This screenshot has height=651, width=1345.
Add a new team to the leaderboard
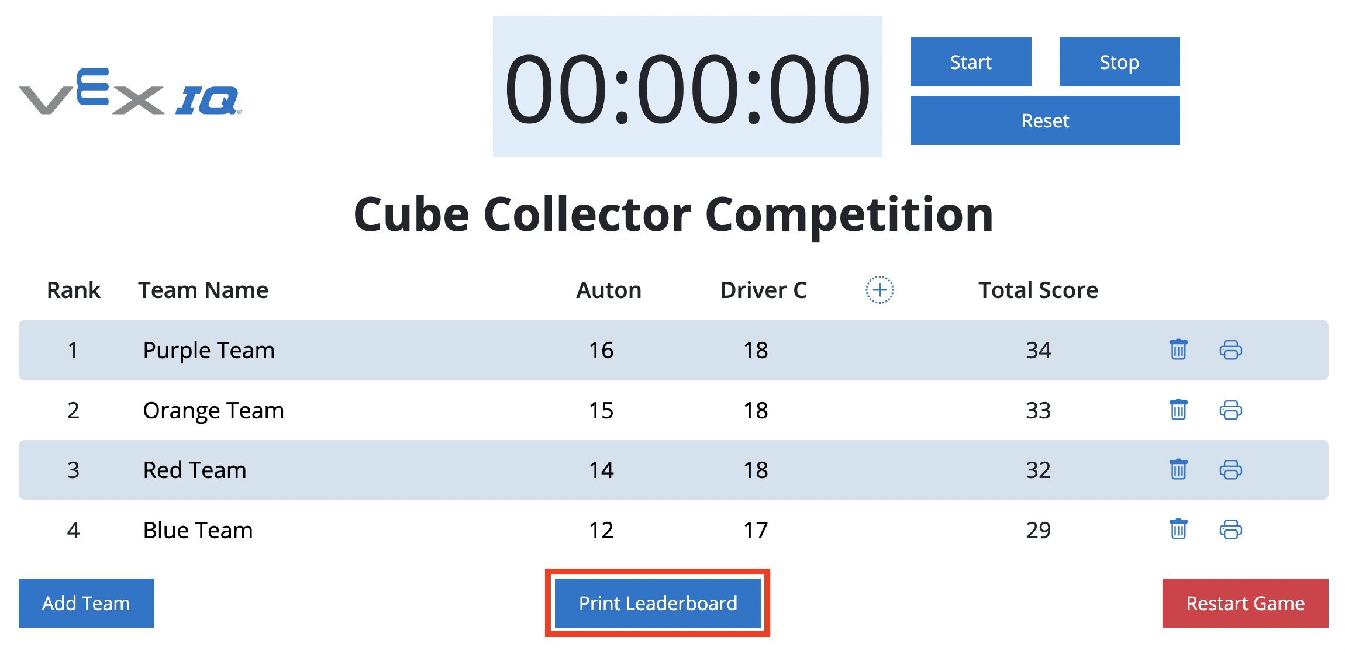pos(85,602)
